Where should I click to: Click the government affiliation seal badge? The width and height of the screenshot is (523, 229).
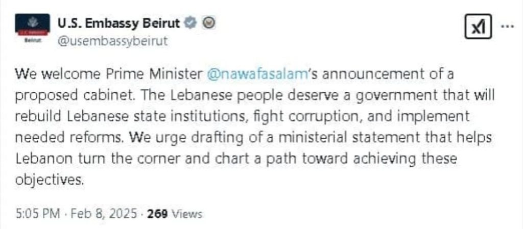(x=208, y=22)
